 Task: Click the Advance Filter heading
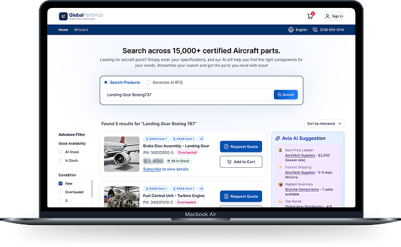(72, 134)
